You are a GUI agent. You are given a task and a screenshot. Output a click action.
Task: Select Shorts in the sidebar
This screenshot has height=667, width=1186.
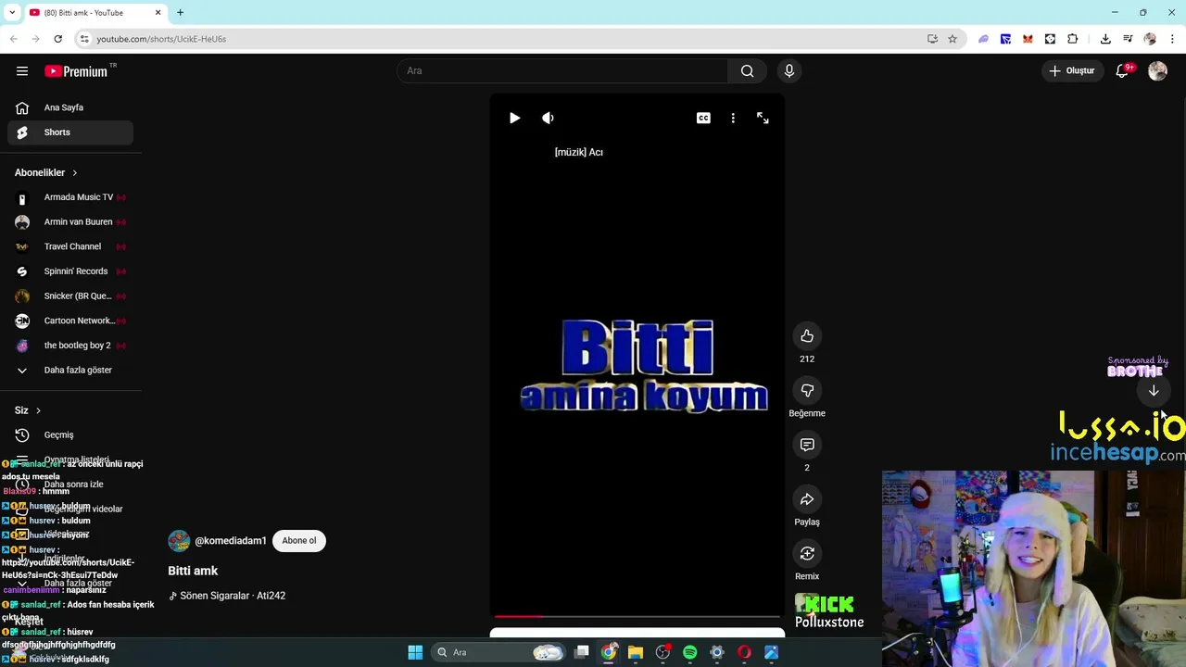(70, 132)
